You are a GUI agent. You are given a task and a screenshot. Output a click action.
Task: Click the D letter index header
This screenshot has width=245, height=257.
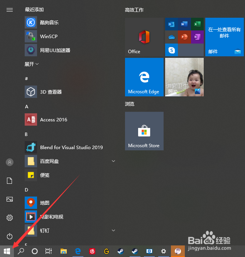pyautogui.click(x=26, y=190)
